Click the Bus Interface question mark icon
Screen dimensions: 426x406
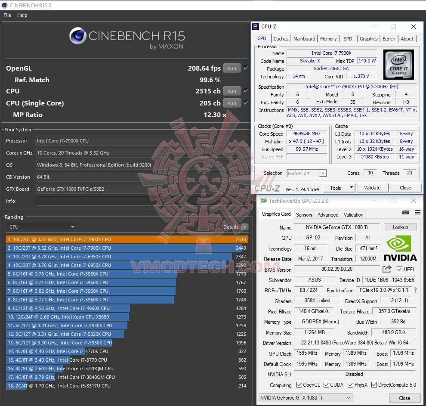click(x=415, y=290)
